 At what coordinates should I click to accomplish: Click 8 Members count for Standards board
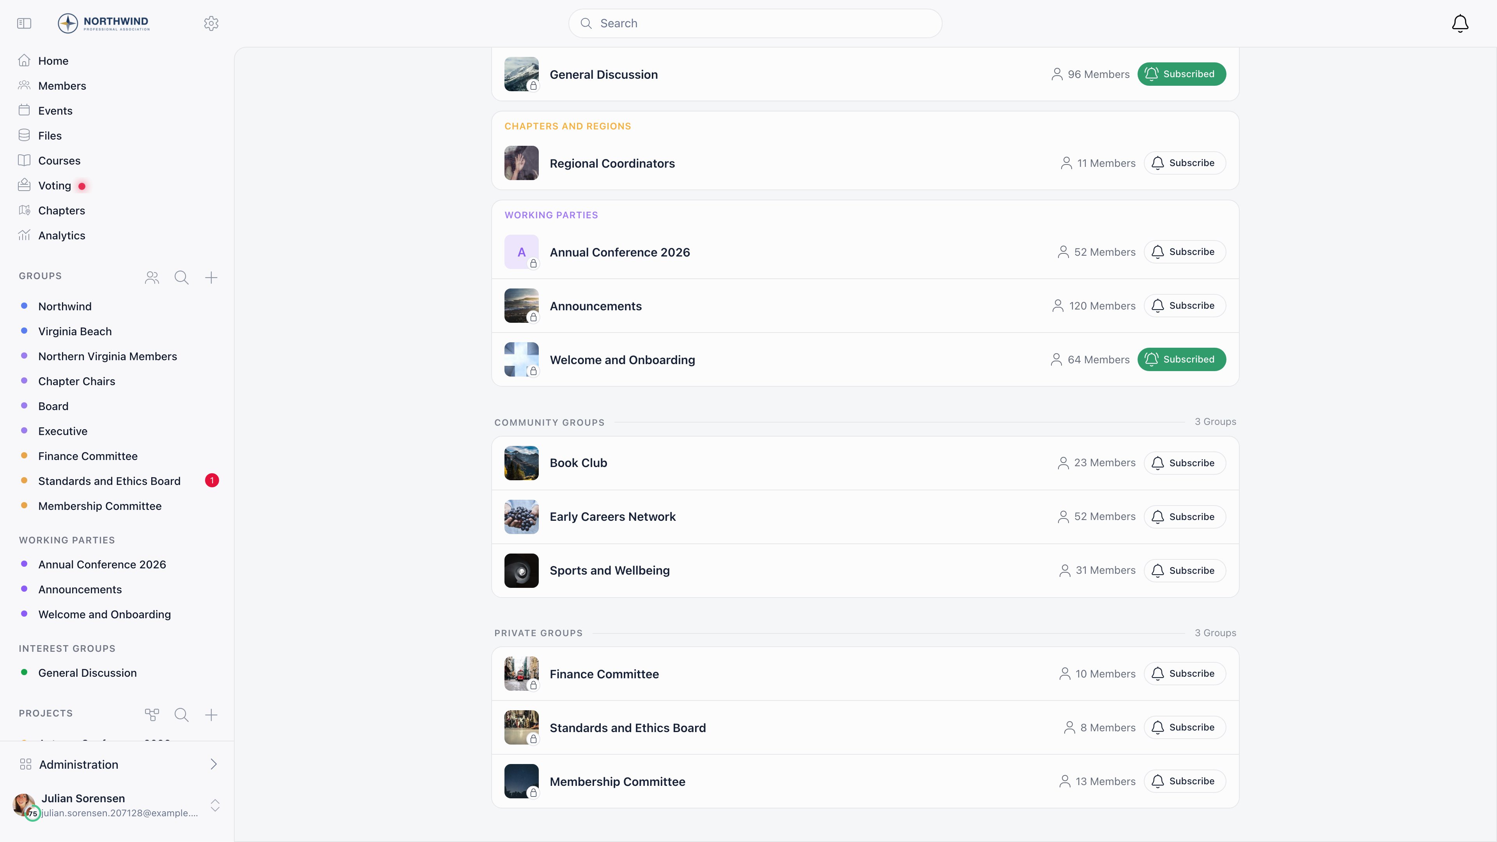[1099, 727]
